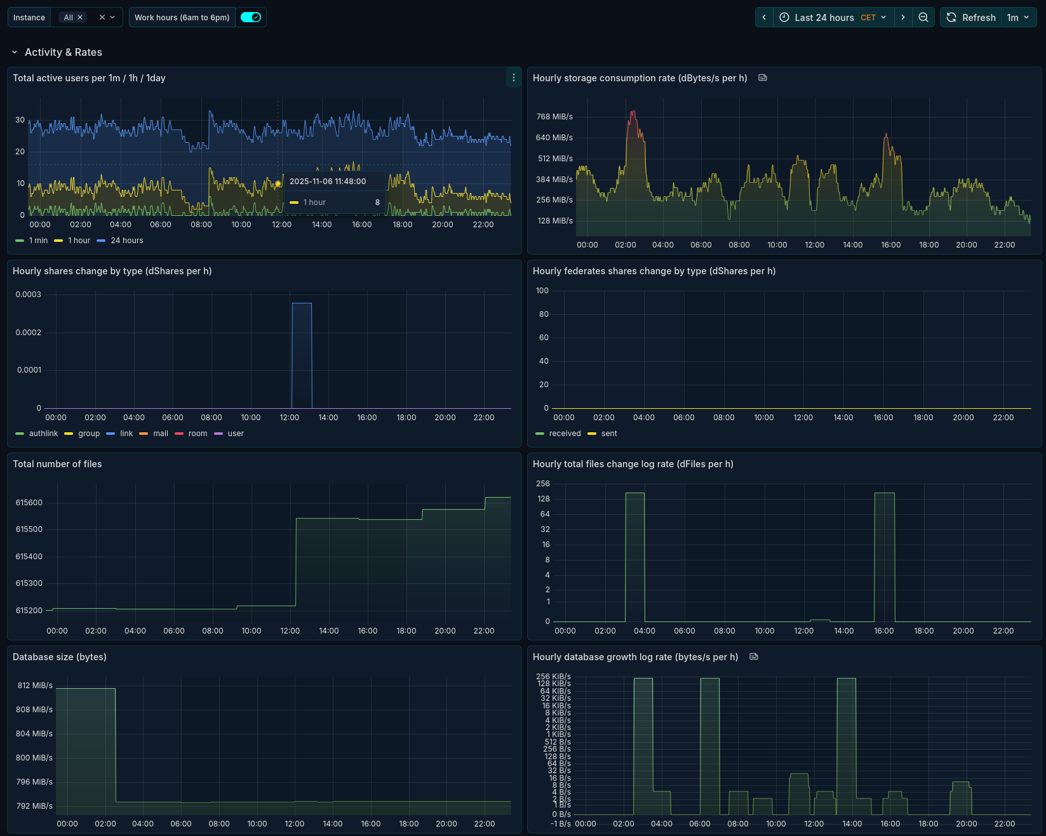Open the 1m refresh interval dropdown
The width and height of the screenshot is (1046, 836).
click(1018, 18)
